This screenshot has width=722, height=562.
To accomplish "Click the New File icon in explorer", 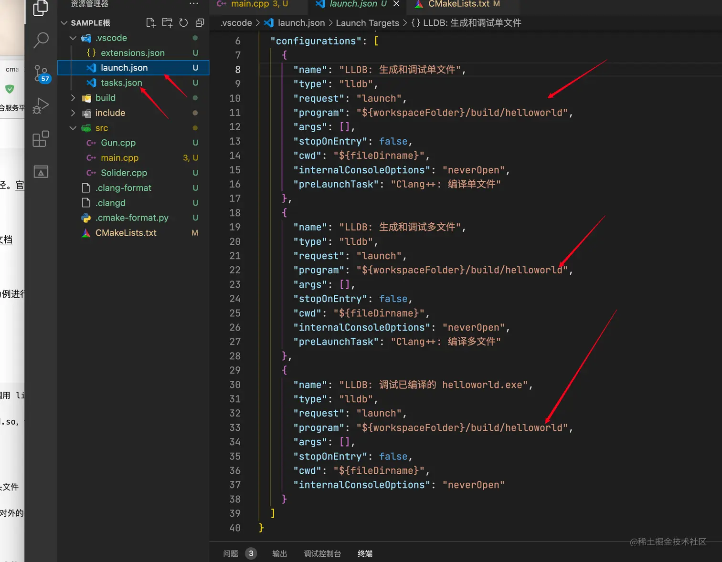I will point(151,22).
